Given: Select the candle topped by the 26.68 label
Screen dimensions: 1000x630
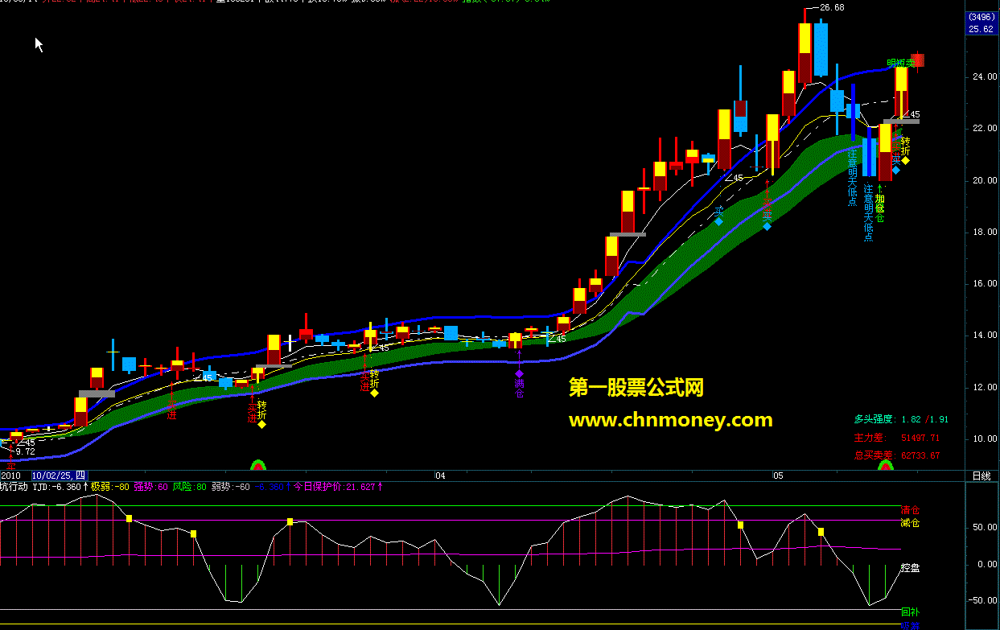Looking at the screenshot, I should (x=805, y=53).
